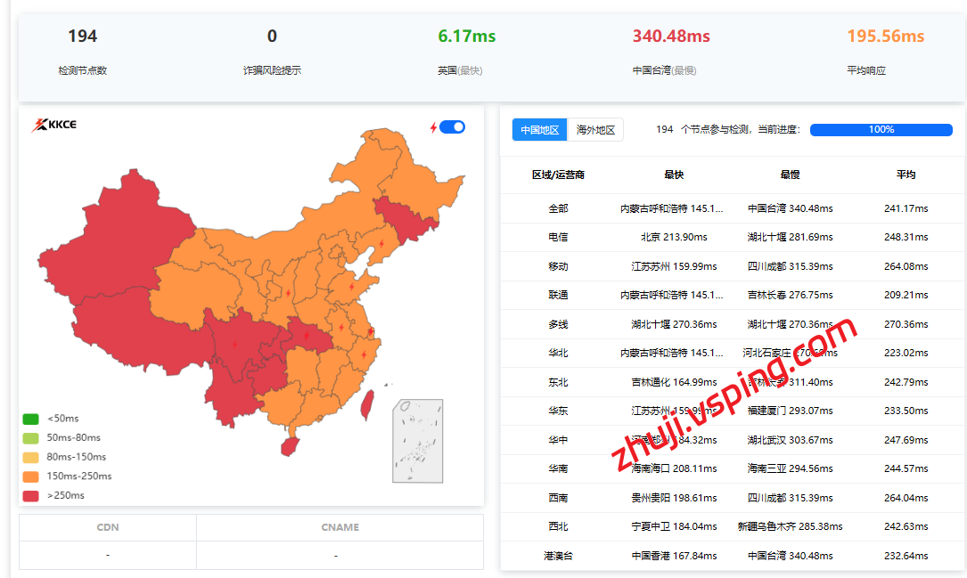
Task: Click the lightning marker in Sichuan on the map
Action: tap(235, 344)
